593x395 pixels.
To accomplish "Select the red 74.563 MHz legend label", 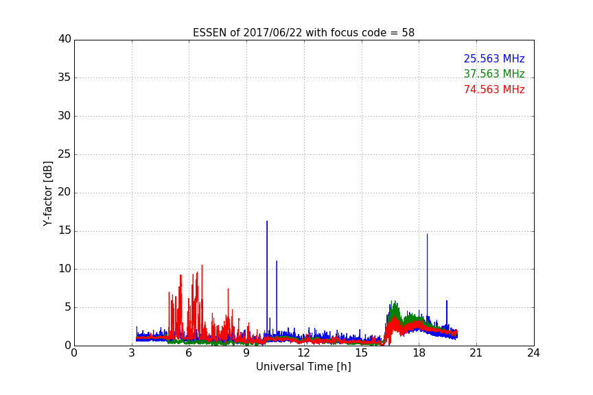I will pos(494,90).
